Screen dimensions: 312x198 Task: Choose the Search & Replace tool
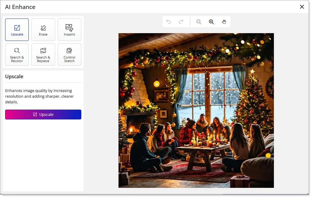pyautogui.click(x=43, y=54)
